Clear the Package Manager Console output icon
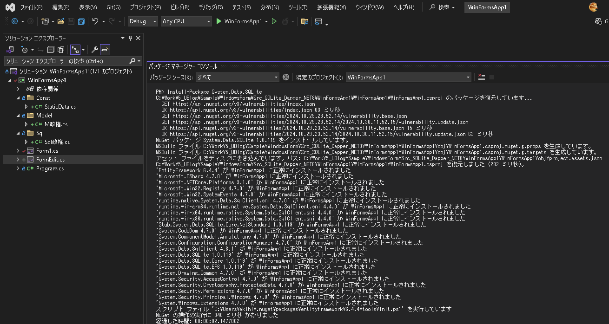 481,77
